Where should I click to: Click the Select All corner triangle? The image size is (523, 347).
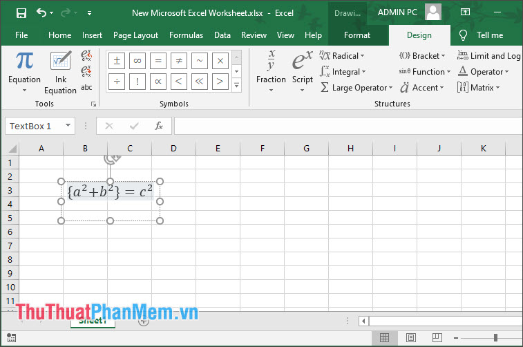pos(12,149)
